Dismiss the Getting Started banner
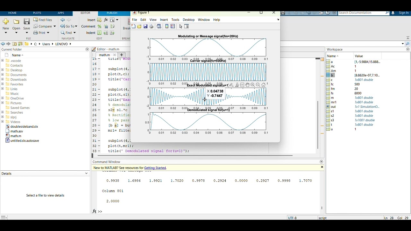The height and width of the screenshot is (231, 411). 322,167
